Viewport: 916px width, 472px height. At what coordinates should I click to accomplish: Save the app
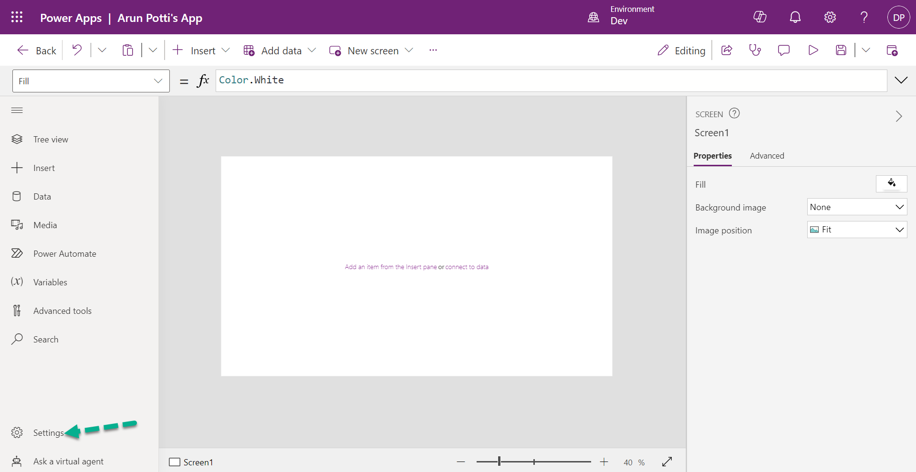[x=841, y=50]
